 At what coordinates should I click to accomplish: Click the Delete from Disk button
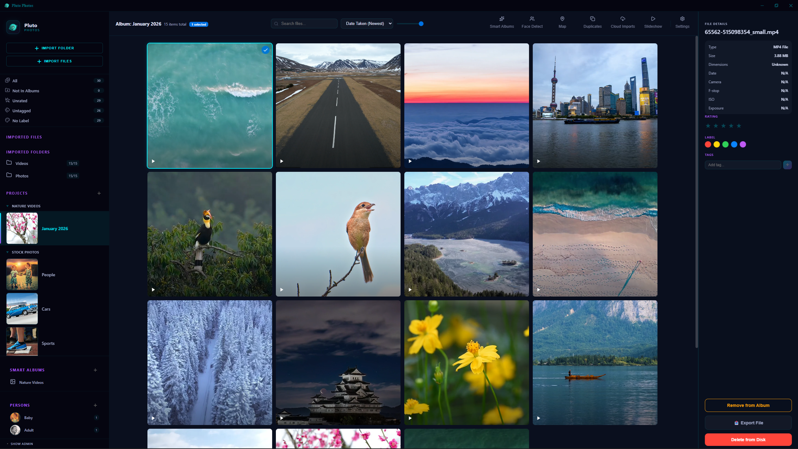pyautogui.click(x=748, y=440)
